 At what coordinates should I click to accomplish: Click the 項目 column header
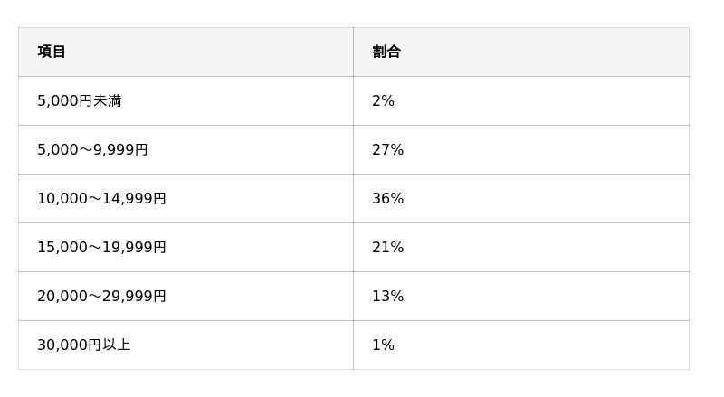pos(186,52)
